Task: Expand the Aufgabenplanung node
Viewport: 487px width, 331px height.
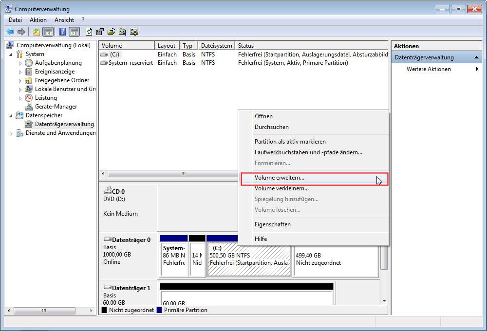Action: 20,63
